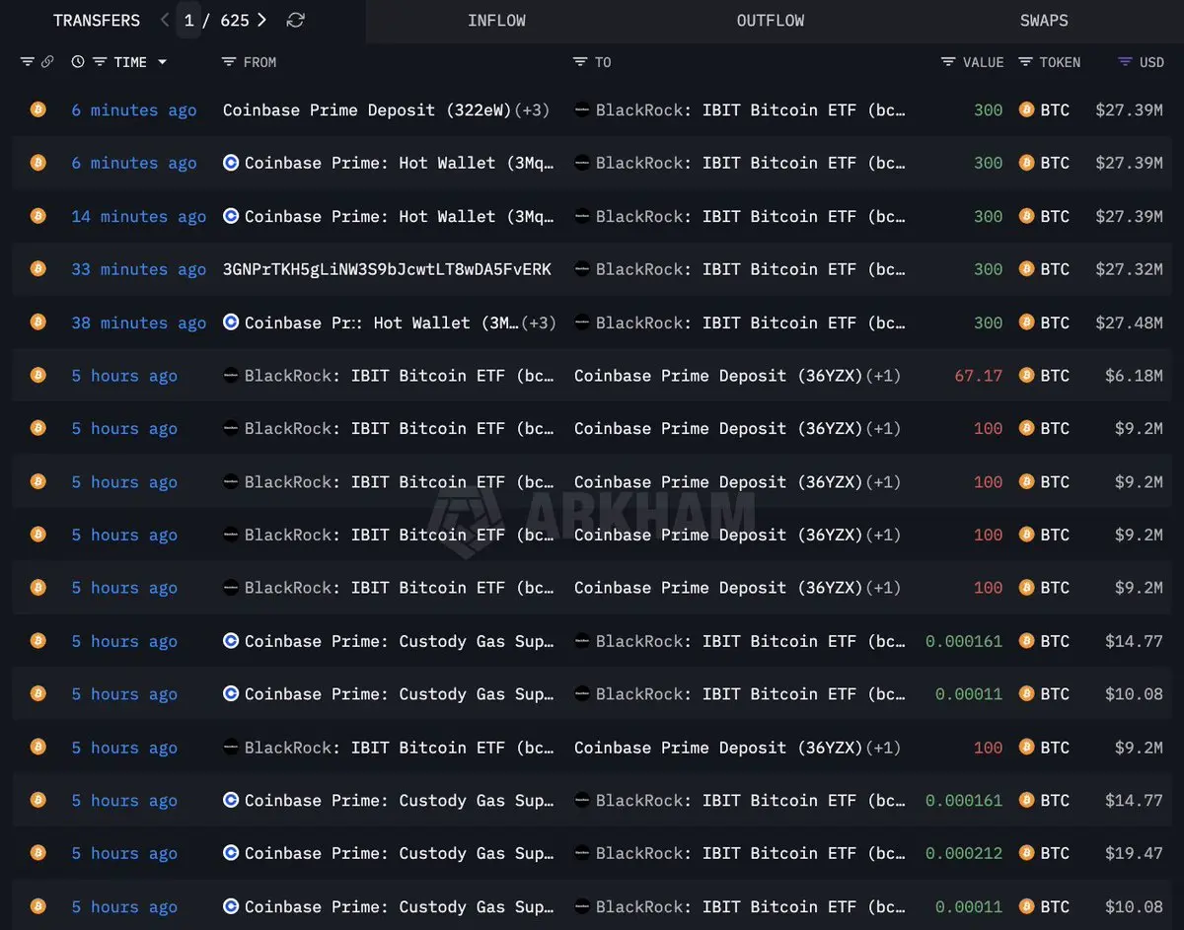Click the $27.32M USD amount
This screenshot has height=930, width=1184.
pos(1129,269)
